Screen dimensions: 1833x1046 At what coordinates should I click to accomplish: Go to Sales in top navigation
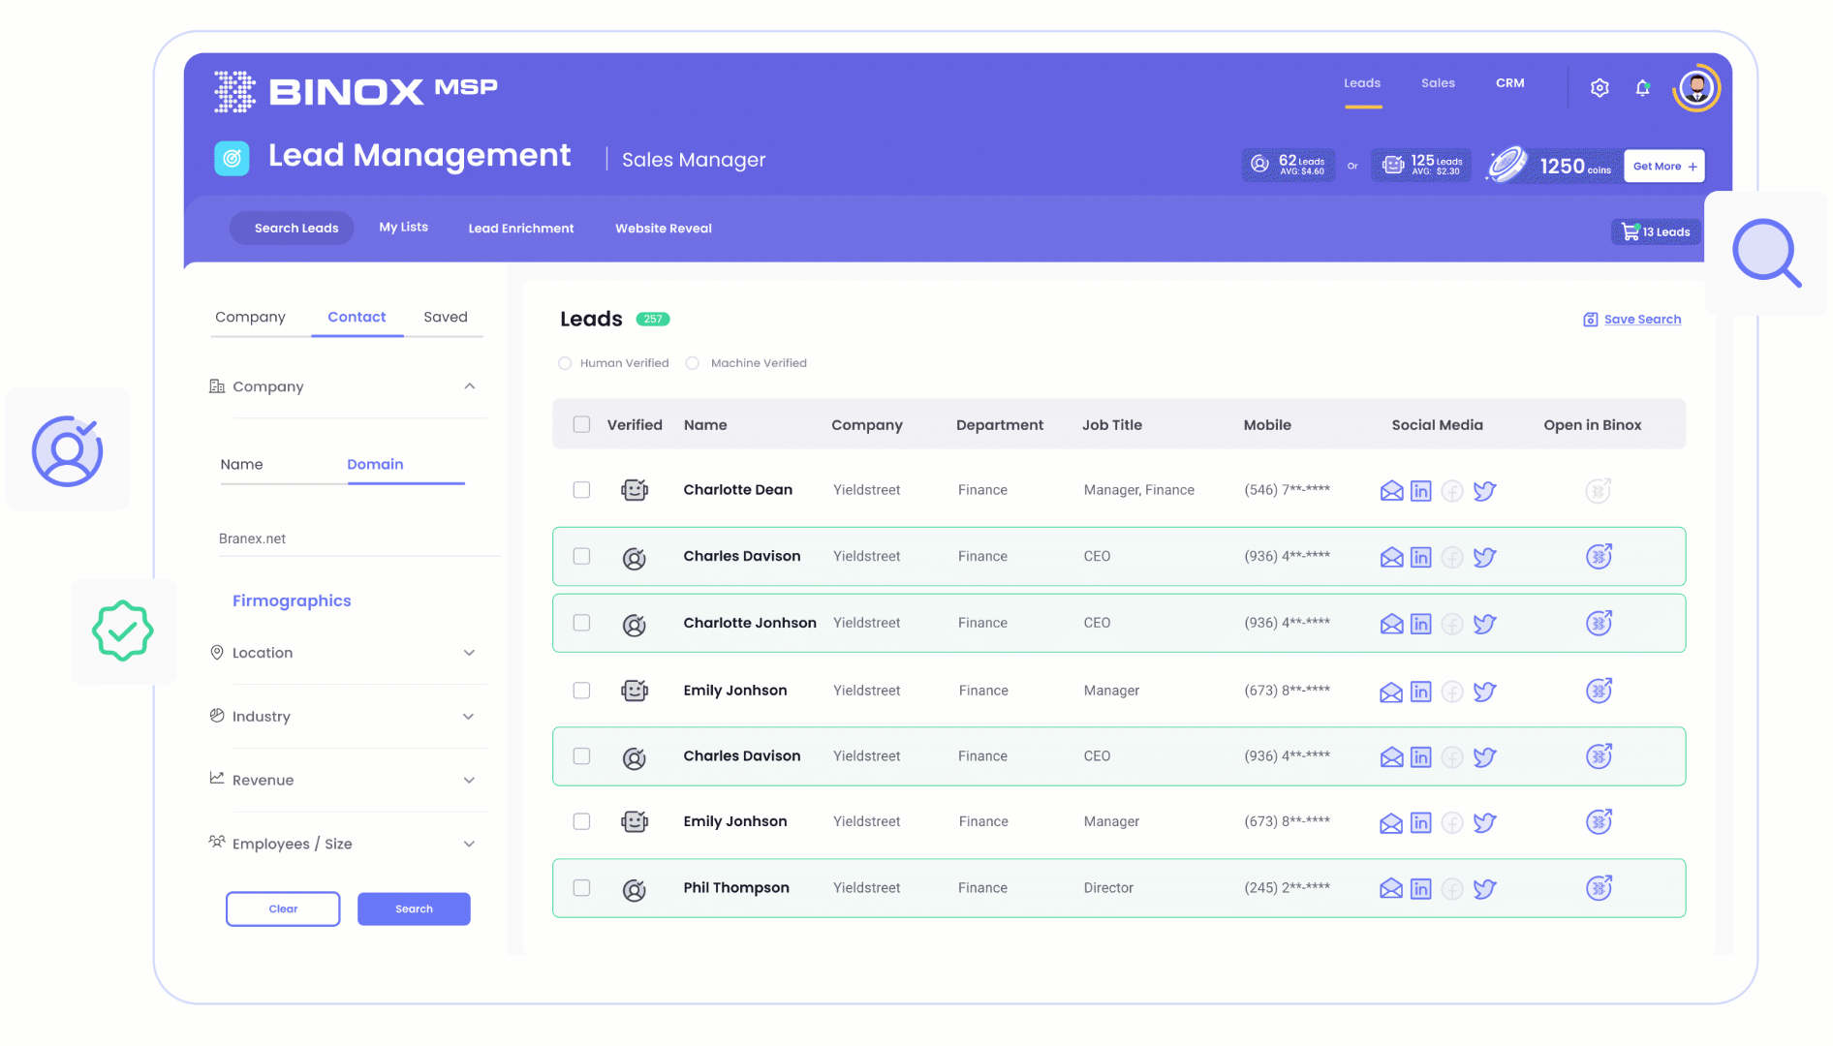[x=1438, y=83]
